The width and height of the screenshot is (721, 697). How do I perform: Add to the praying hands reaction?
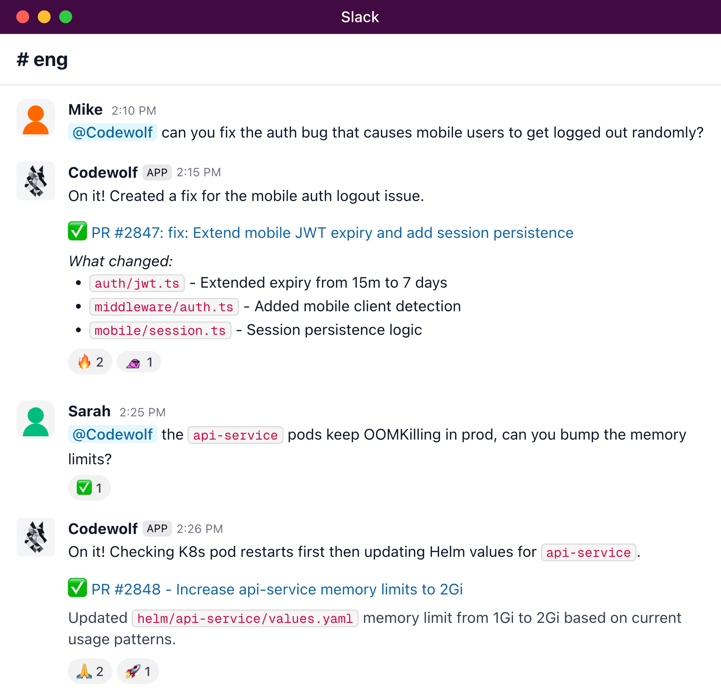(90, 672)
